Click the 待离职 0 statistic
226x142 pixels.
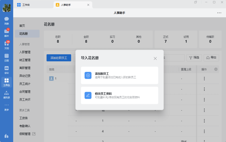pos(210,39)
